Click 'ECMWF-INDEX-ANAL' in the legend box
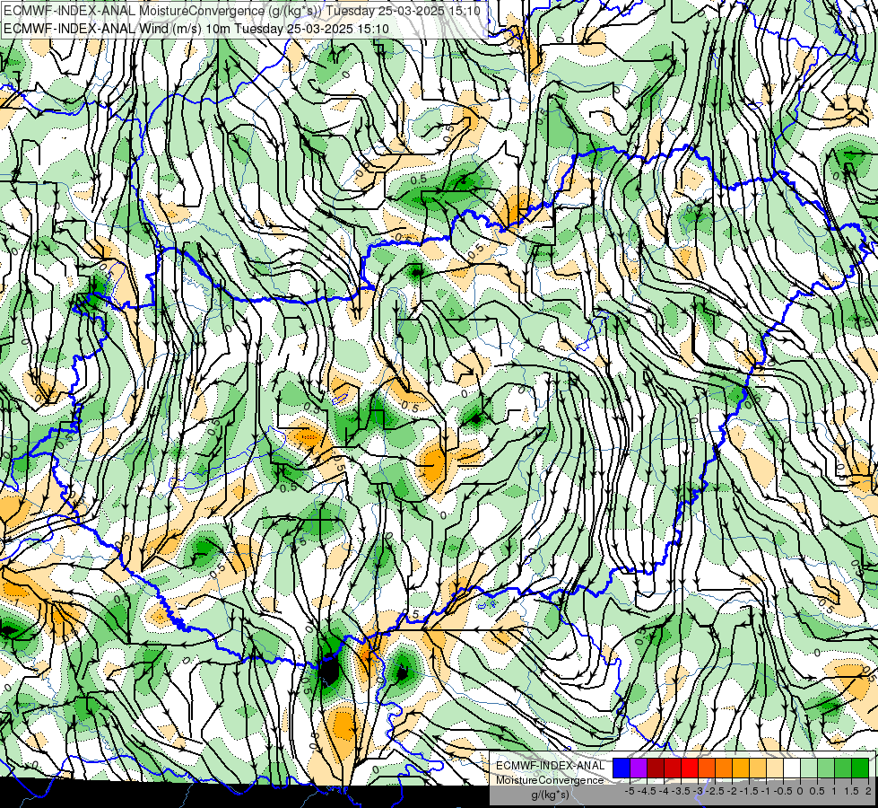The width and height of the screenshot is (878, 808). [551, 766]
